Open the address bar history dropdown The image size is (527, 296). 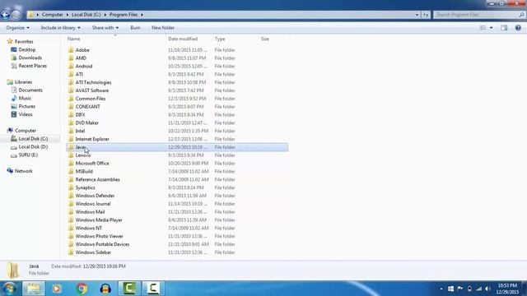[x=417, y=15]
